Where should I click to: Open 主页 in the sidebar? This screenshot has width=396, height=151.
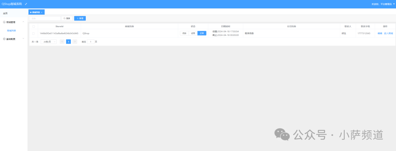[x=14, y=13]
